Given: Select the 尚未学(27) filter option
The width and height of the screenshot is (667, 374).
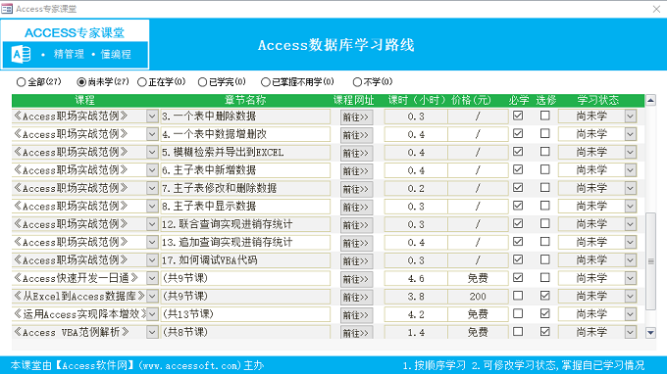Looking at the screenshot, I should pos(81,82).
